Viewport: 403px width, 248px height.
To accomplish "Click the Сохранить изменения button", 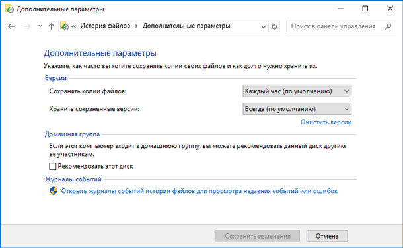I will coord(258,236).
